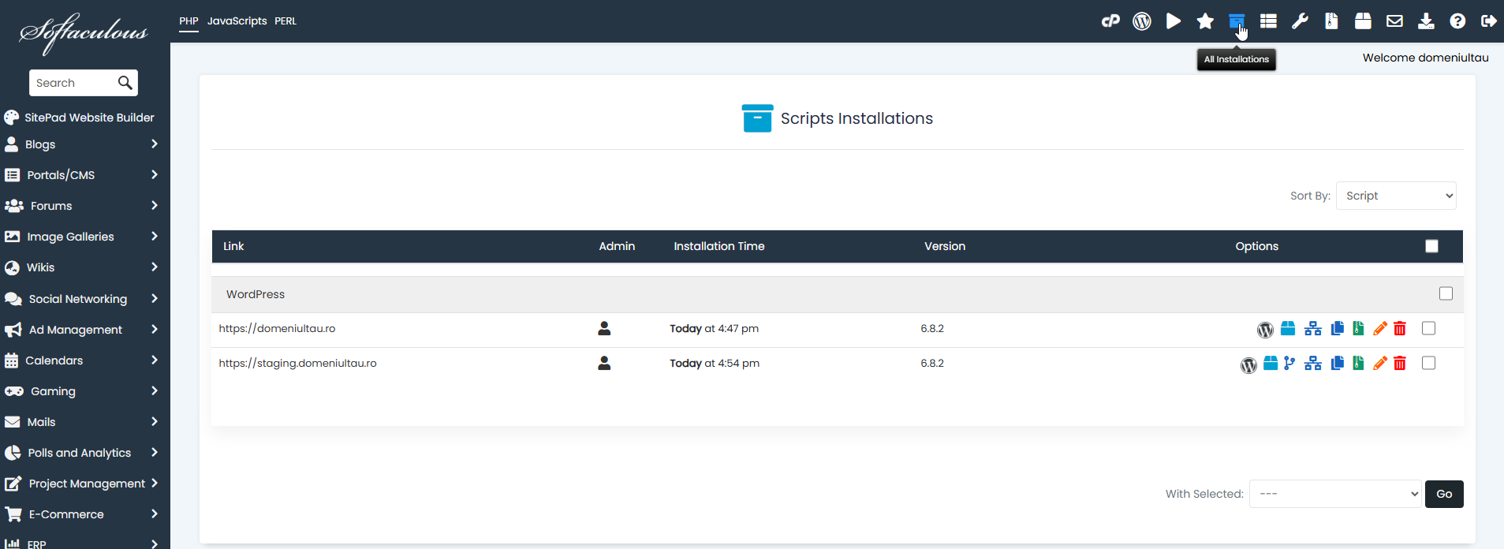Open the https://staging.domeniultau.ro link
The width and height of the screenshot is (1504, 549).
point(297,363)
